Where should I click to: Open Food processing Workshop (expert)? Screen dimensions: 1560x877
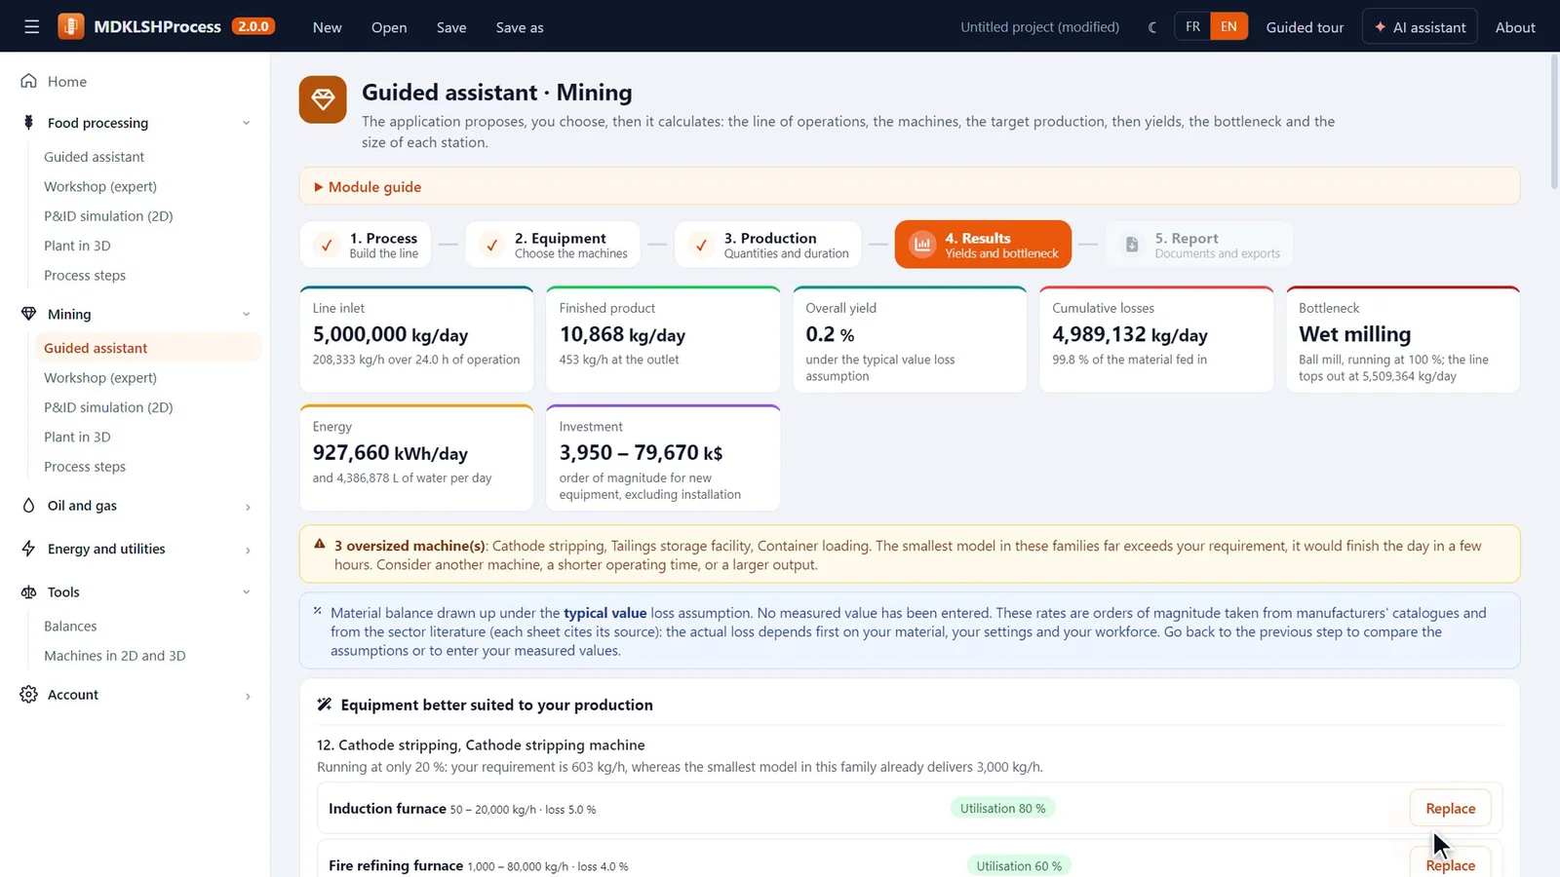click(100, 186)
